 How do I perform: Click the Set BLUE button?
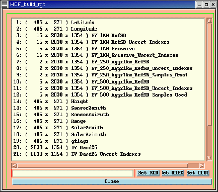pos(198,173)
